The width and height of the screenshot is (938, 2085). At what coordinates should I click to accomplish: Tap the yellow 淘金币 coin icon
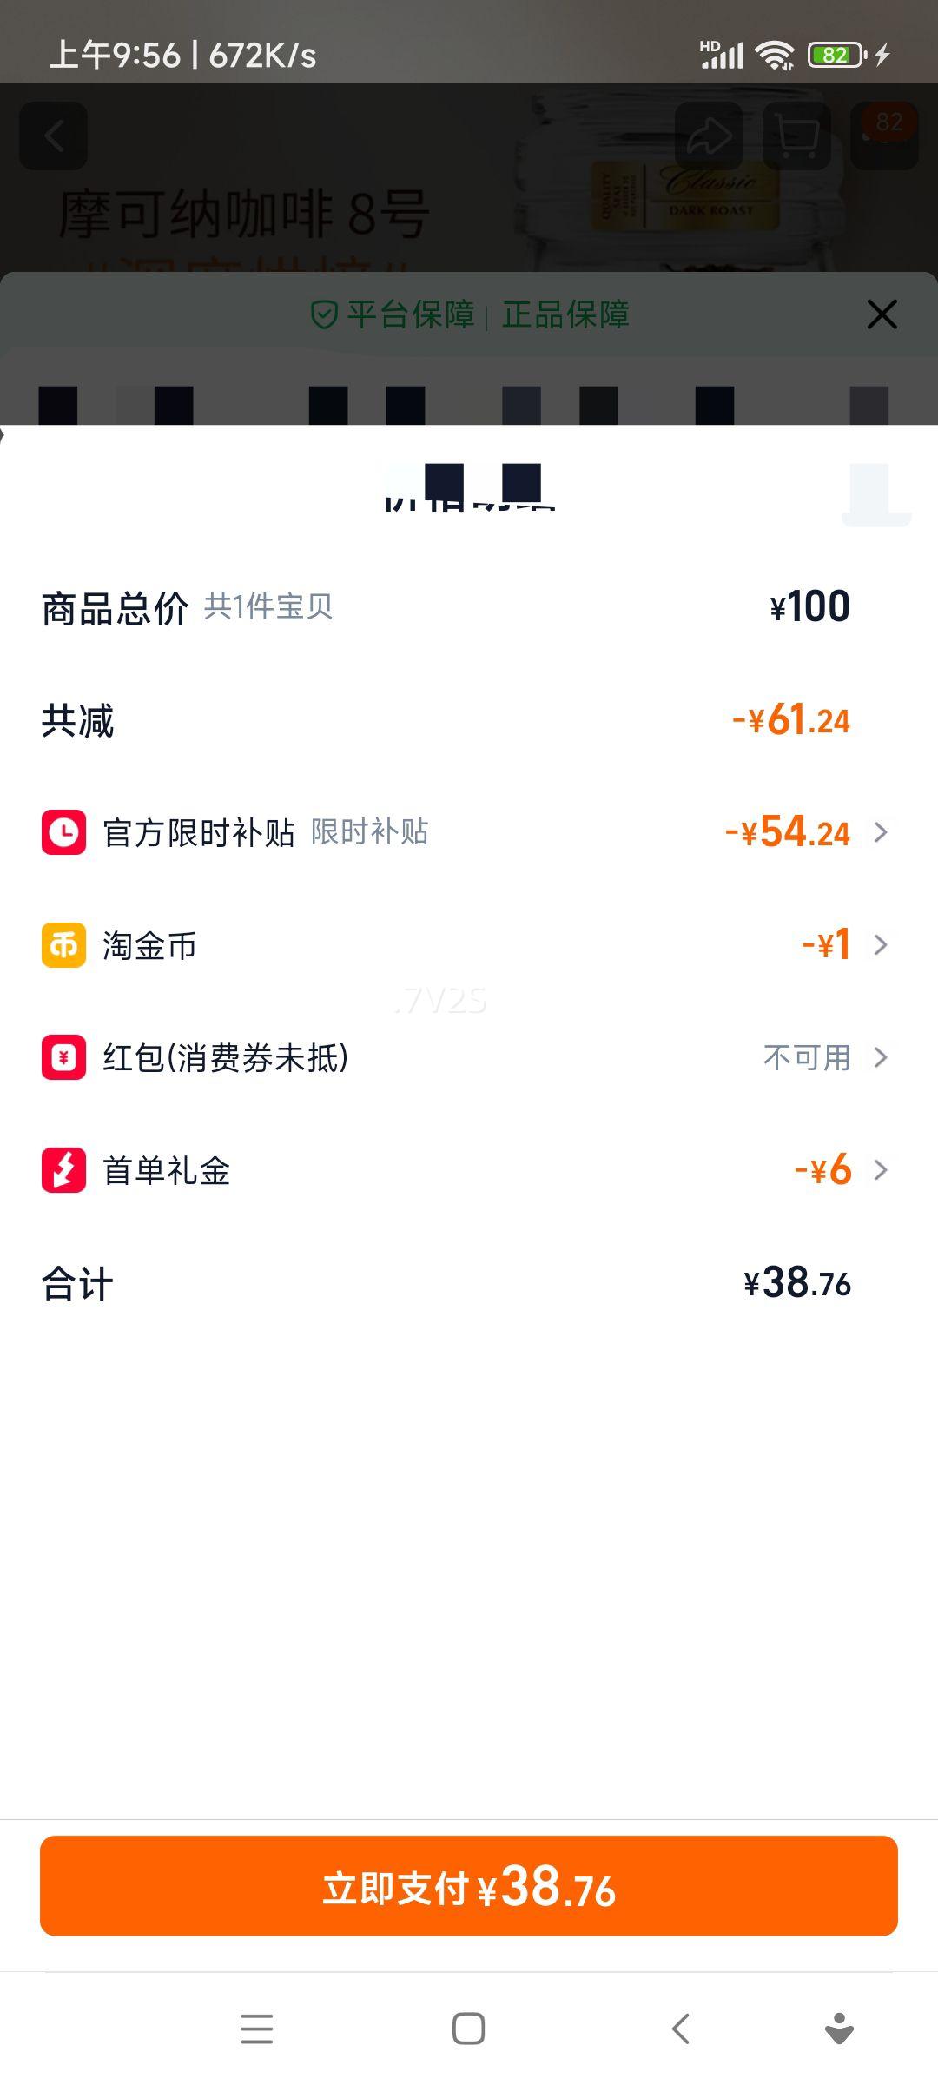click(63, 944)
